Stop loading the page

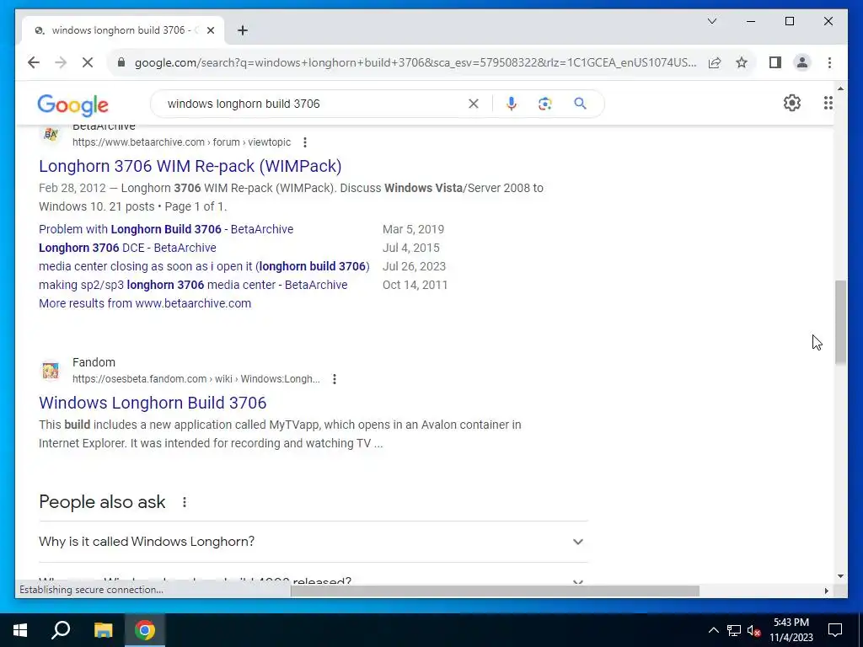pos(88,62)
